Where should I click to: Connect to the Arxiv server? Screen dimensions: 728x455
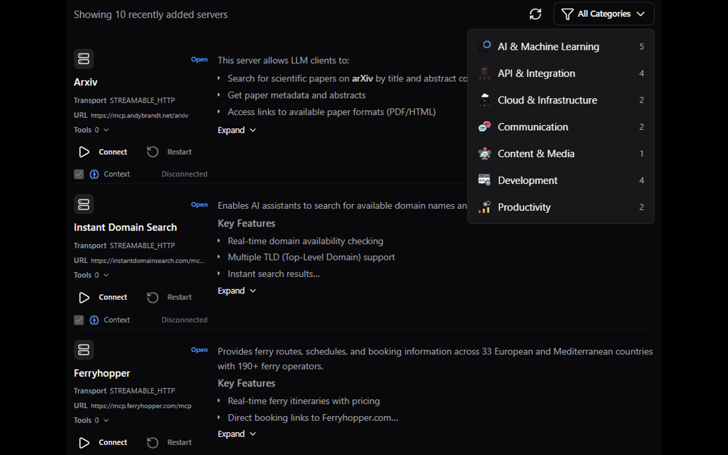(104, 152)
